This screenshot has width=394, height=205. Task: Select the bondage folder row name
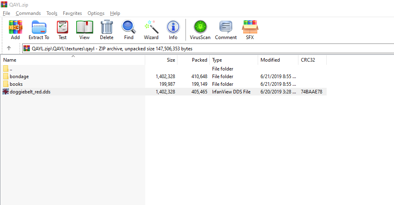(x=19, y=76)
